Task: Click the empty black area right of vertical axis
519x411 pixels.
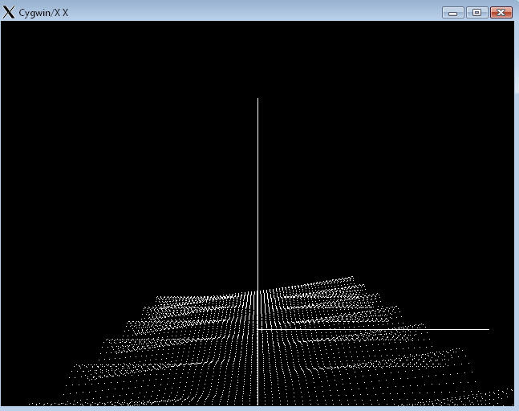Action: [x=385, y=161]
